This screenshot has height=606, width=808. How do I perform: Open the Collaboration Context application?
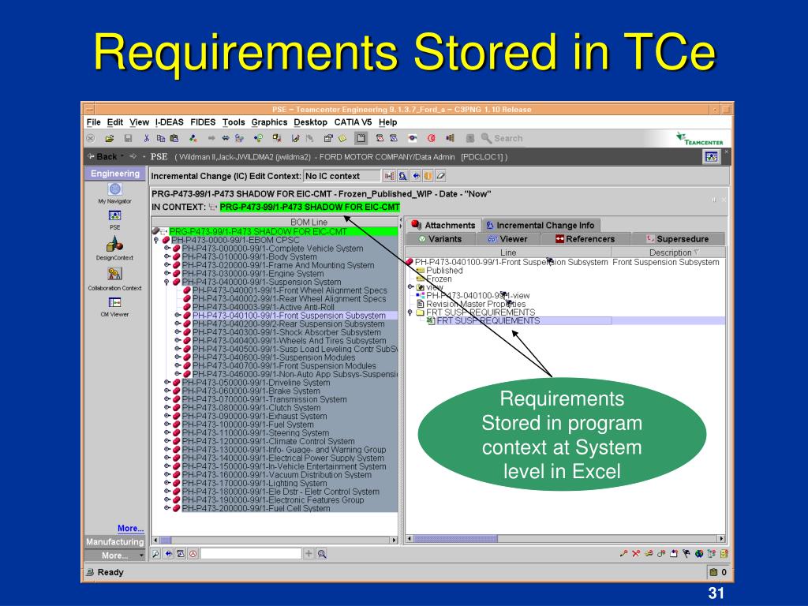coord(114,277)
